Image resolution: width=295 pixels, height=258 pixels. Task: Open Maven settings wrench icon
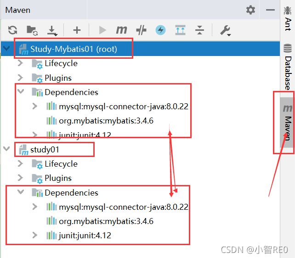click(x=226, y=30)
